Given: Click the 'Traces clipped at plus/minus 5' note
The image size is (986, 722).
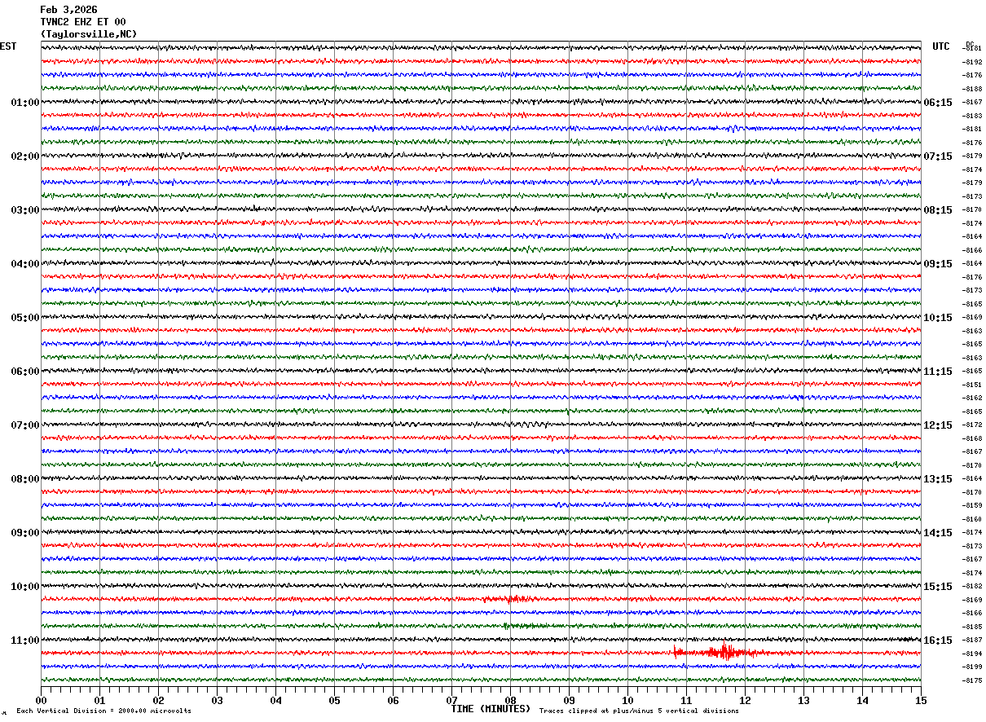Looking at the screenshot, I should (x=639, y=711).
